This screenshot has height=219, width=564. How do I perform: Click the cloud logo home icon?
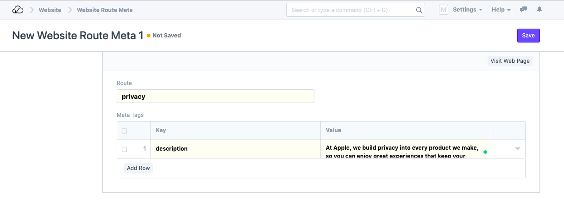[18, 10]
